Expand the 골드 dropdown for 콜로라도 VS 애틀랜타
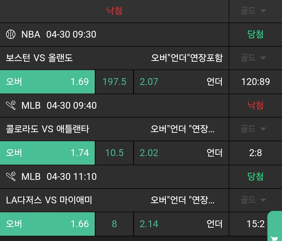Image resolution: width=282 pixels, height=241 pixels. [x=253, y=129]
